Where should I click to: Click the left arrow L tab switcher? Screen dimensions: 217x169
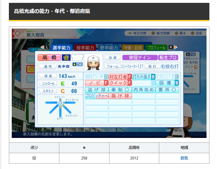point(45,47)
